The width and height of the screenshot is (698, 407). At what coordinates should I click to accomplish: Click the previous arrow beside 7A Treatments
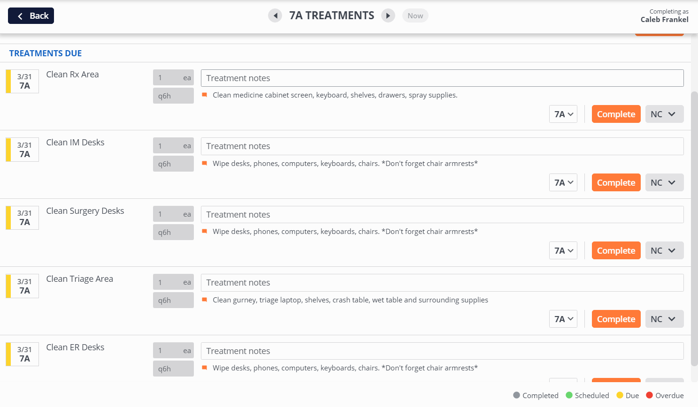coord(275,15)
